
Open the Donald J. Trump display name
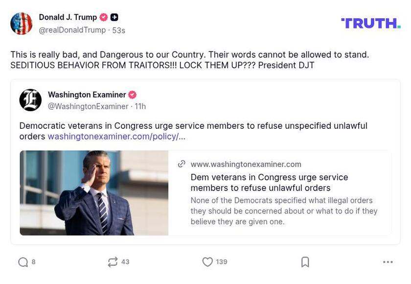pyautogui.click(x=68, y=17)
